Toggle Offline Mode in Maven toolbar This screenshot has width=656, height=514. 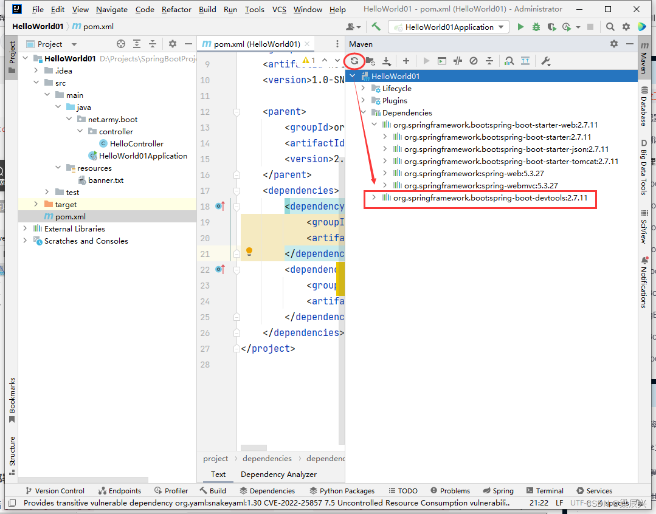(458, 61)
